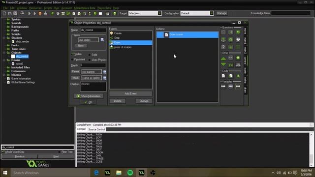The height and width of the screenshot is (177, 315).
Task: Collapse the Objects tree folder
Action: pyautogui.click(x=4, y=53)
